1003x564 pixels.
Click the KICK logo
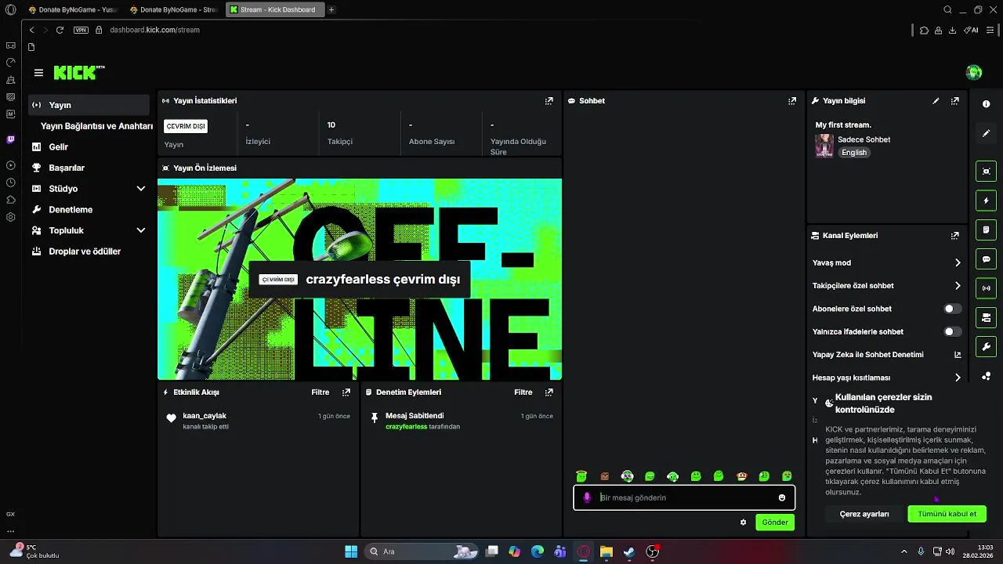pyautogui.click(x=79, y=73)
